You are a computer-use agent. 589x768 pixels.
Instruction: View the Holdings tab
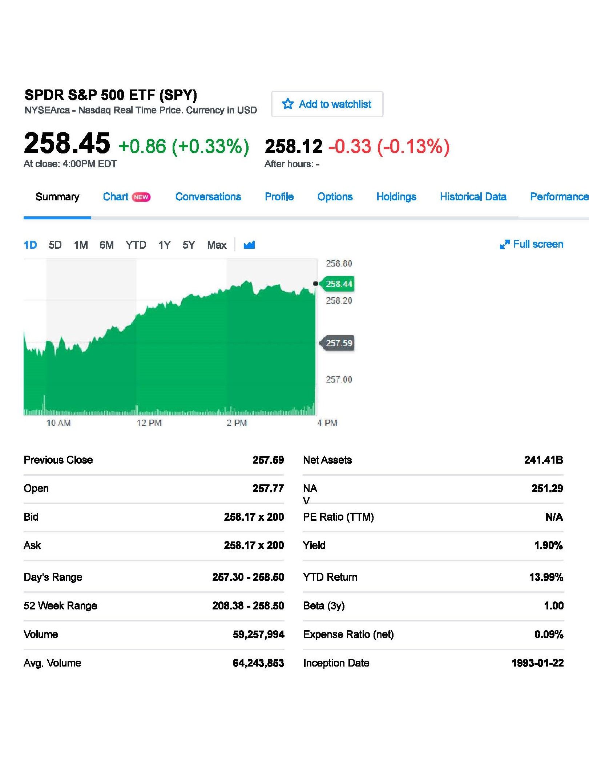(x=396, y=197)
